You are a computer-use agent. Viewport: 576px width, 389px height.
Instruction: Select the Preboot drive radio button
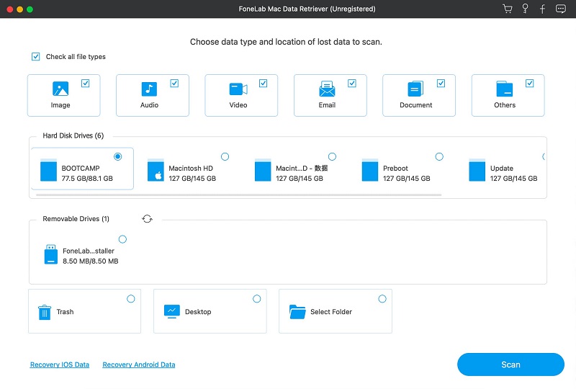coord(439,156)
